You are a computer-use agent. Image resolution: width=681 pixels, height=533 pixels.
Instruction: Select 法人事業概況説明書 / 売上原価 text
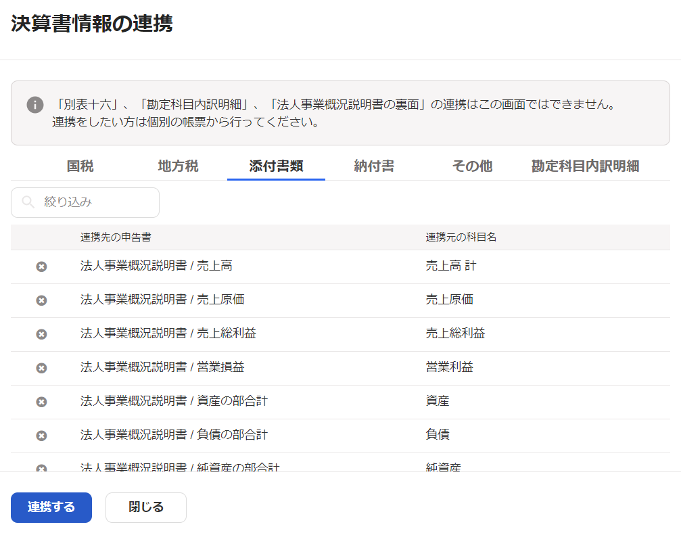tap(162, 300)
